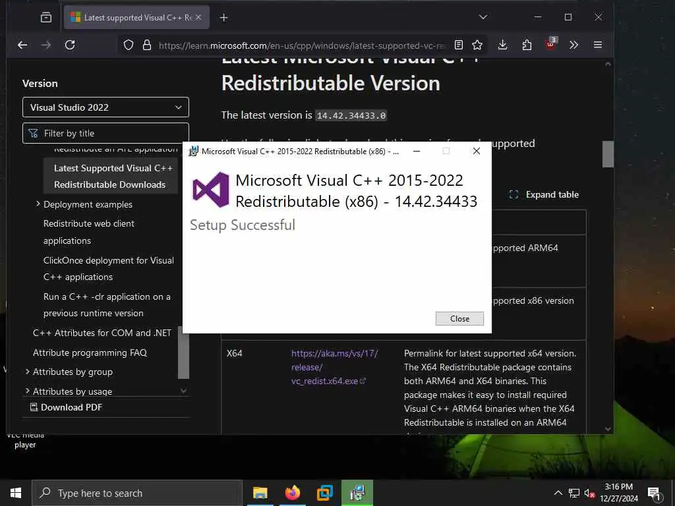Open the Firefox downloads panel
The height and width of the screenshot is (506, 675).
(502, 45)
